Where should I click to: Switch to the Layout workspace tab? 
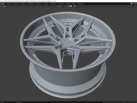point(2,4)
